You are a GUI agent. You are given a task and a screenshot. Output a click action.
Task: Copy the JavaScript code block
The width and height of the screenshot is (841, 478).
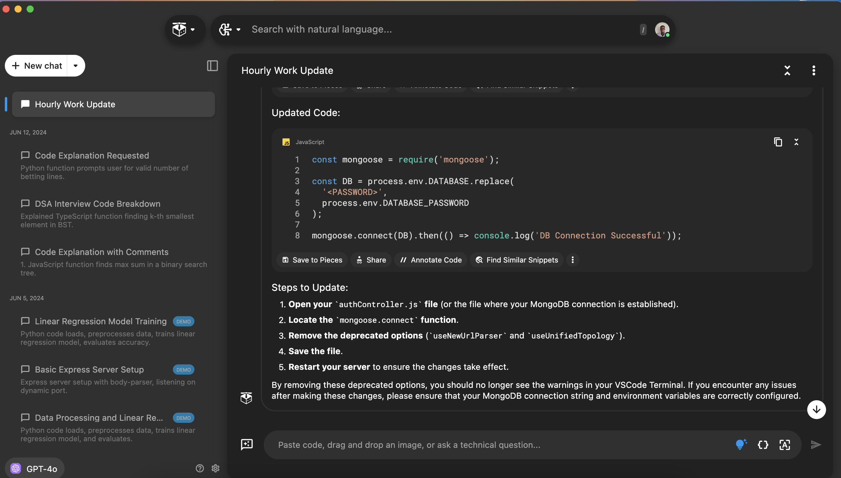778,142
